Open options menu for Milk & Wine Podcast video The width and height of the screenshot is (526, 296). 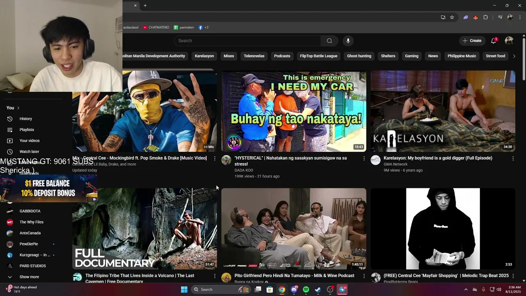pos(364,276)
